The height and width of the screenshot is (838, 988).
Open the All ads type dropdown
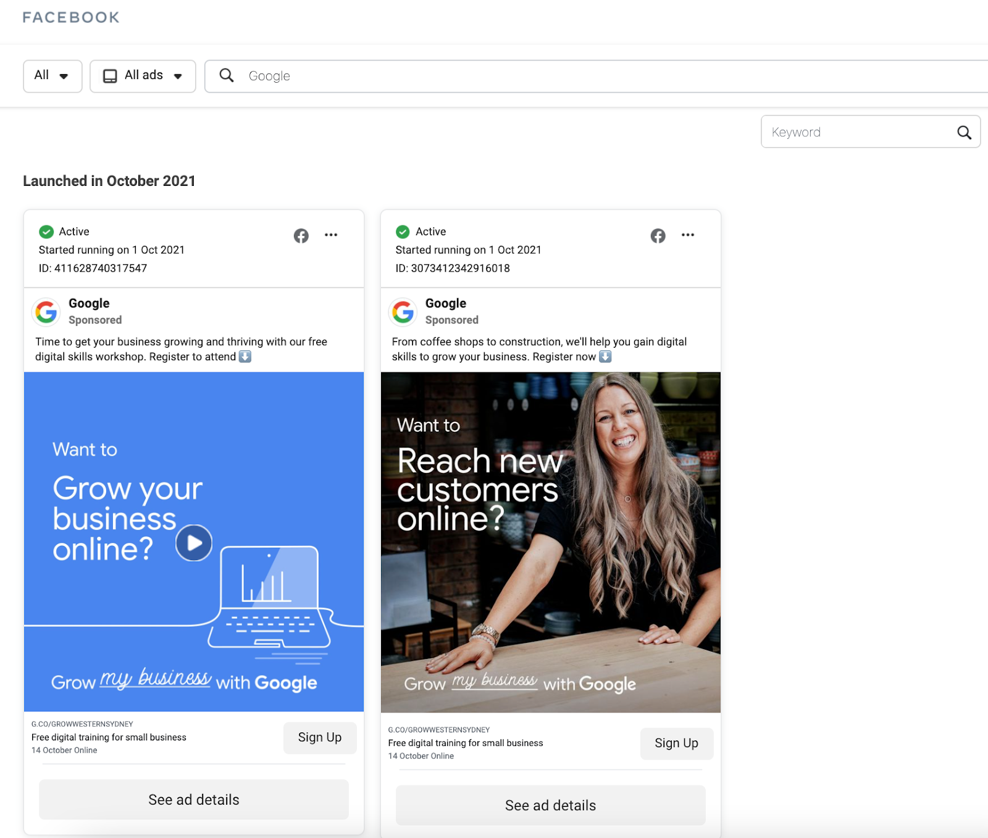[x=143, y=76]
